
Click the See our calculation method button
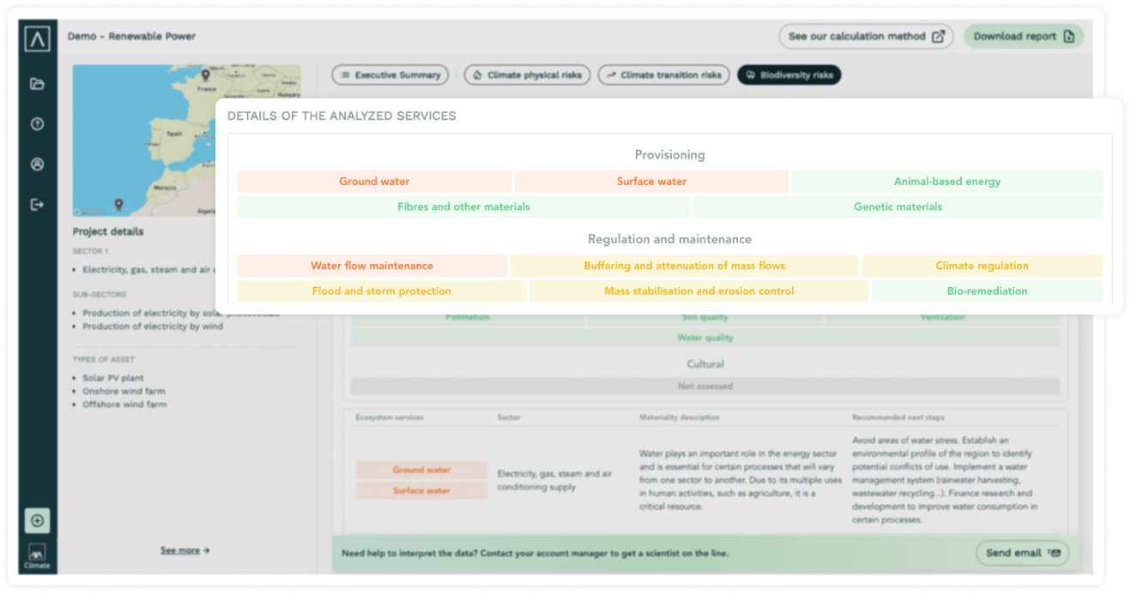coord(865,37)
